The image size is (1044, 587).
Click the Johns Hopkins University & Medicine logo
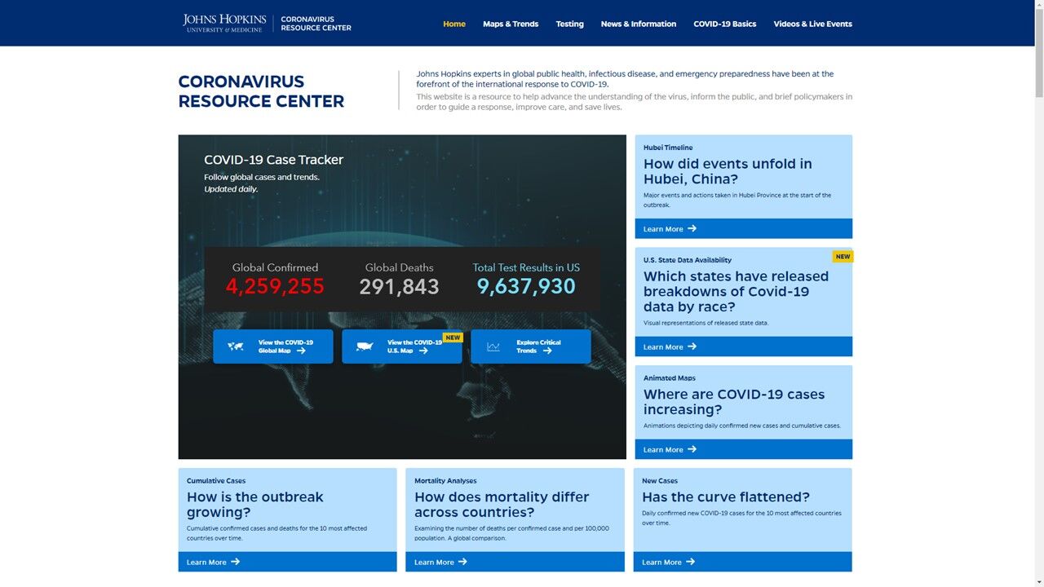224,23
